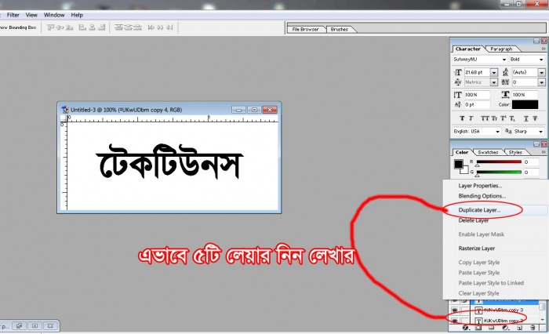Open the leading (Auto) dropdown arrow
Screen dimensions: 549x334
[542, 72]
